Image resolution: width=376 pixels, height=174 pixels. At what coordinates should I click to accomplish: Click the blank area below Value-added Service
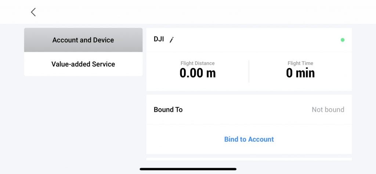83,118
